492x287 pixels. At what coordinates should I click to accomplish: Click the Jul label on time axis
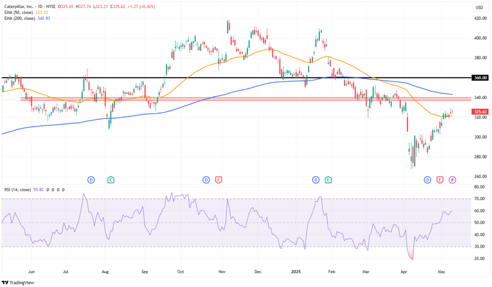pyautogui.click(x=66, y=272)
